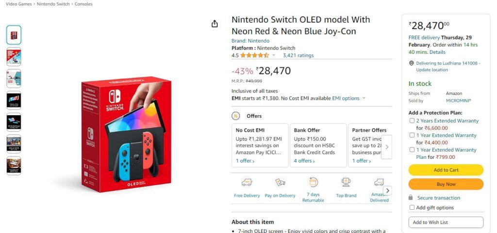Check the 2 Years Extended Warranty box
This screenshot has width=497, height=233.
tap(412, 121)
